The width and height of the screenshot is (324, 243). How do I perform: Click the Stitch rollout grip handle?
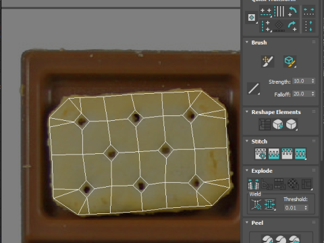(314, 141)
